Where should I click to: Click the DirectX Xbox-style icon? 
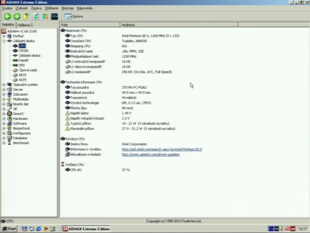coord(9,114)
